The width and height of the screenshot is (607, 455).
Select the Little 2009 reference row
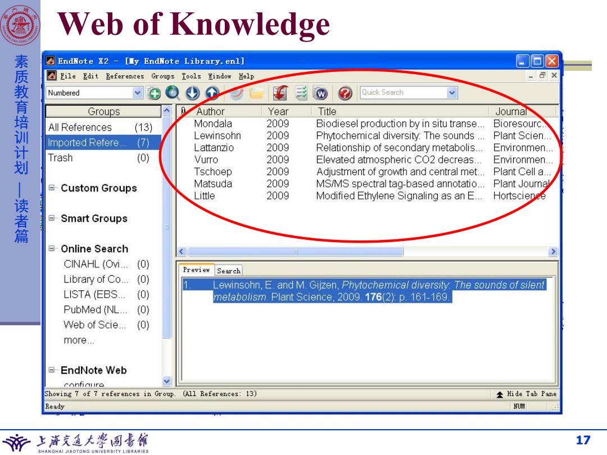coord(368,195)
